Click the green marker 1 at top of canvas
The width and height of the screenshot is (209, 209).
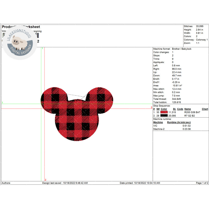point(42,49)
